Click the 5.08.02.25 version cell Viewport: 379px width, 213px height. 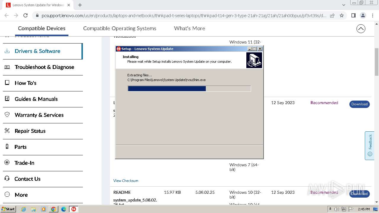[205, 192]
